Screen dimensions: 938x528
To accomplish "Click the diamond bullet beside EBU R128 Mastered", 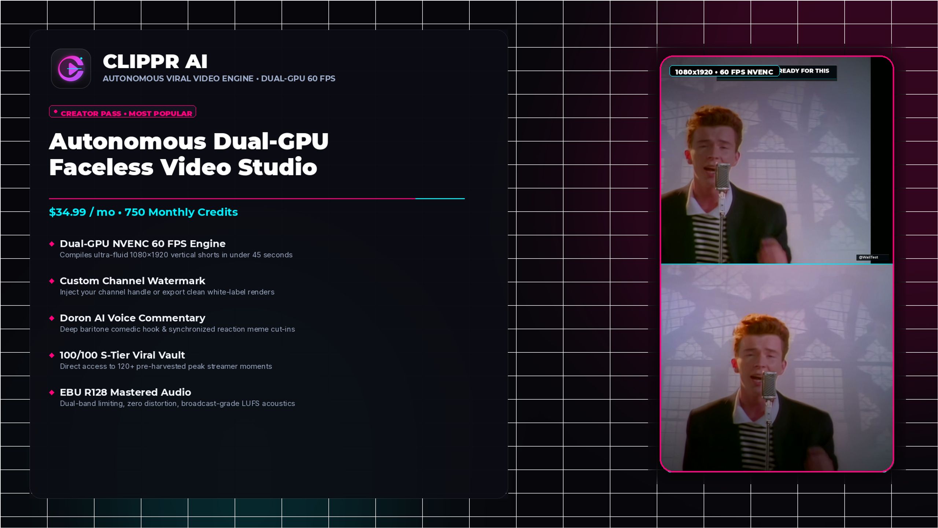I will [x=52, y=392].
